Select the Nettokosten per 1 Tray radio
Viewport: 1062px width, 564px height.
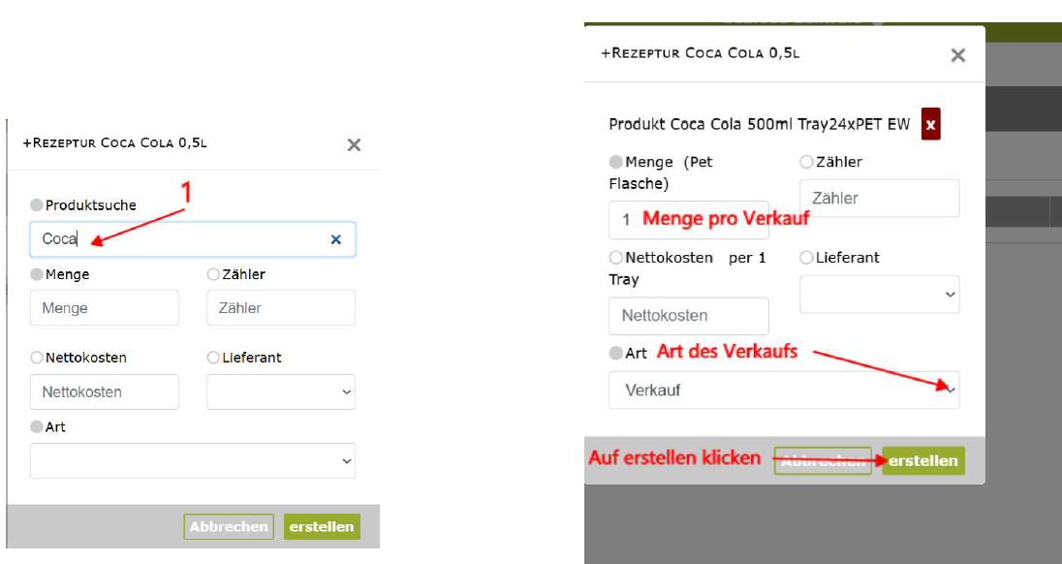[x=615, y=257]
